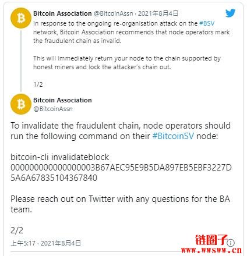Image resolution: width=247 pixels, height=256 pixels.
Task: Click @BitcoinAssn handle below the second name
Action: pyautogui.click(x=53, y=109)
